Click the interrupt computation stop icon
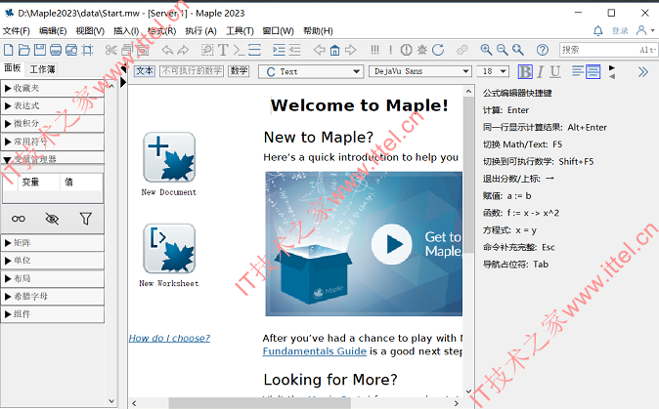The width and height of the screenshot is (659, 409). [407, 50]
